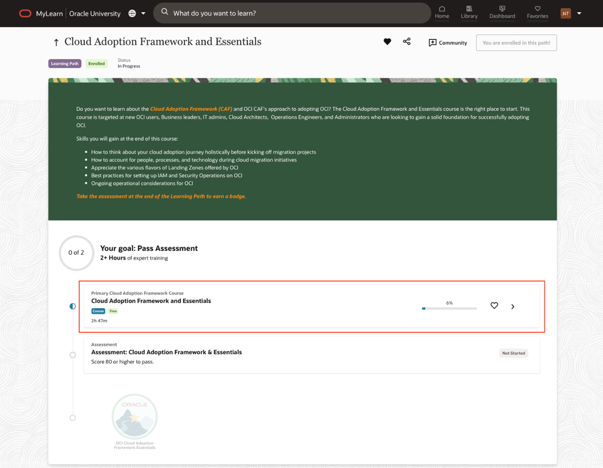The width and height of the screenshot is (603, 468).
Task: Select the language globe icon
Action: point(132,14)
